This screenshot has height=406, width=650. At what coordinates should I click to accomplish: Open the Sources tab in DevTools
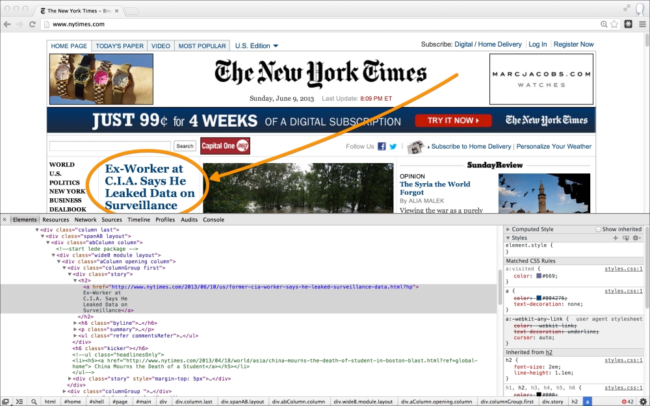pyautogui.click(x=112, y=220)
